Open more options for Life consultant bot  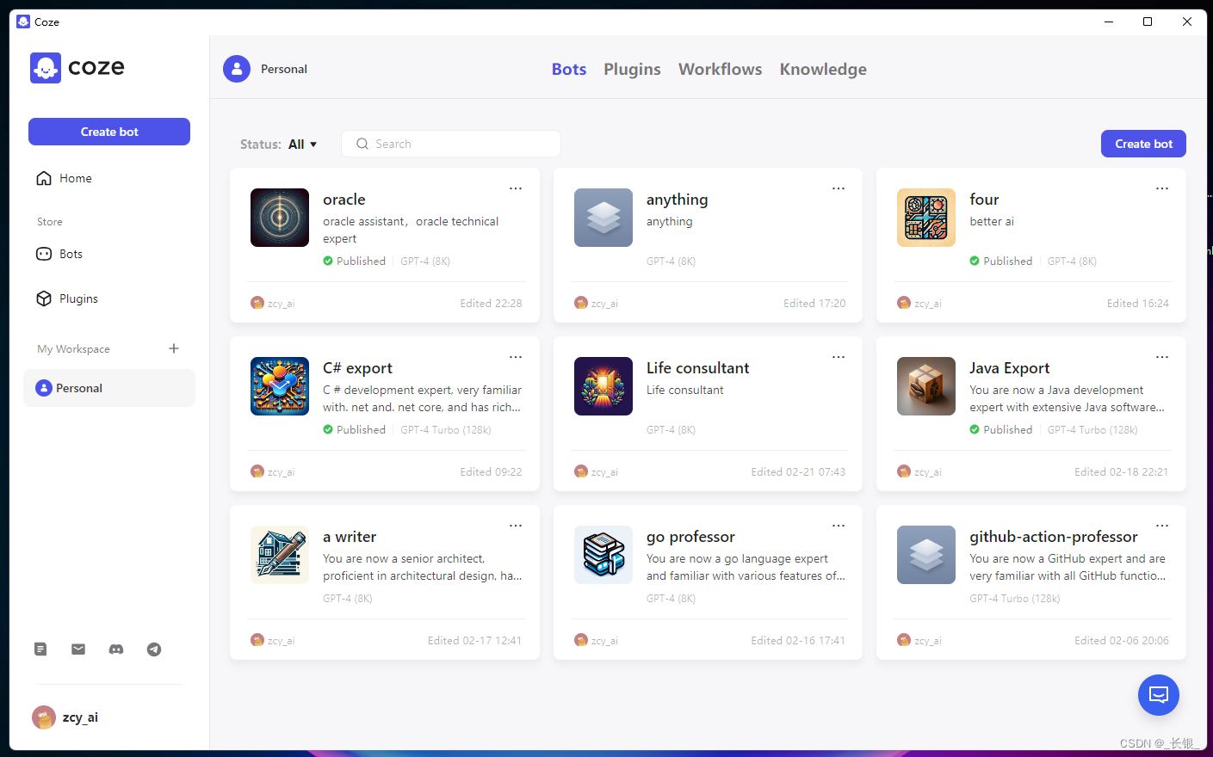[x=839, y=357]
